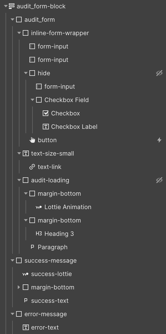Toggle the hidden eye icon on audit-loading row

[x=159, y=180]
